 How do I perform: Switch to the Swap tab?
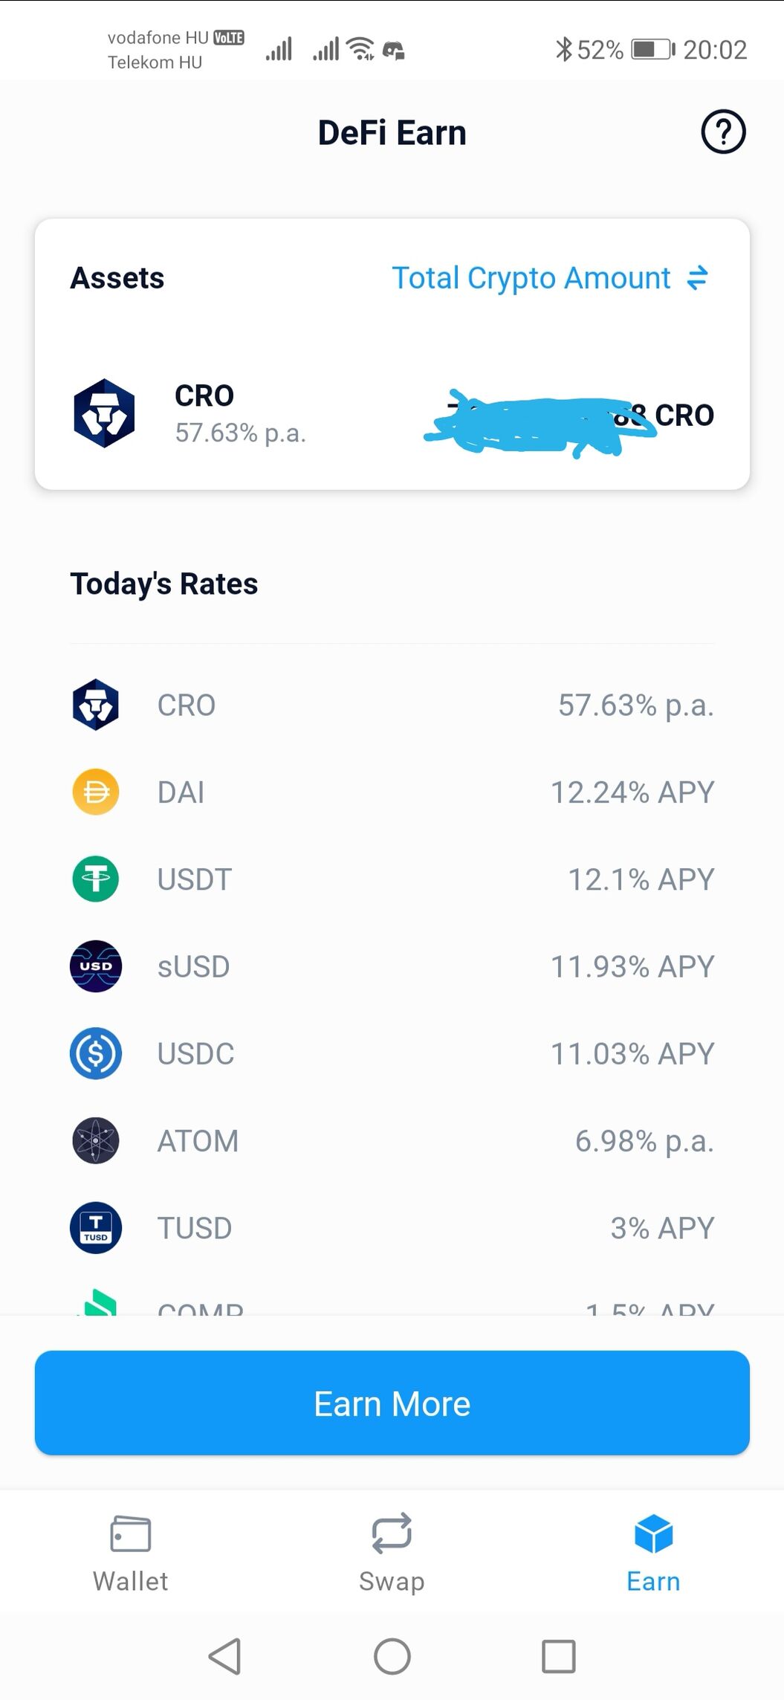(x=392, y=1554)
